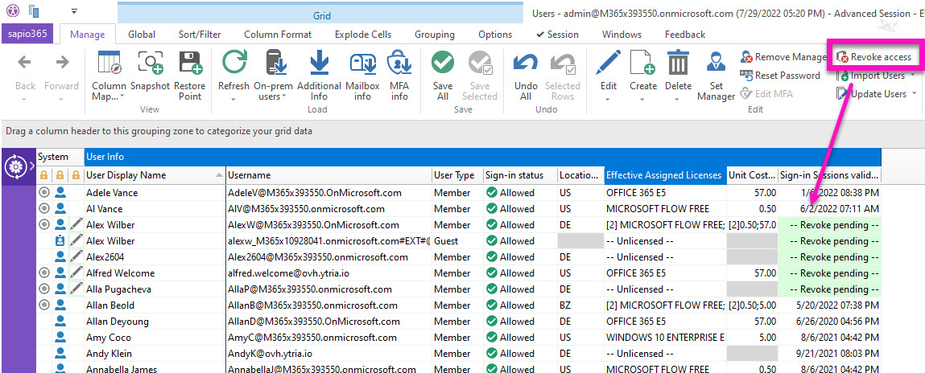Click the Revoke access button
This screenshot has width=925, height=373.
point(874,57)
